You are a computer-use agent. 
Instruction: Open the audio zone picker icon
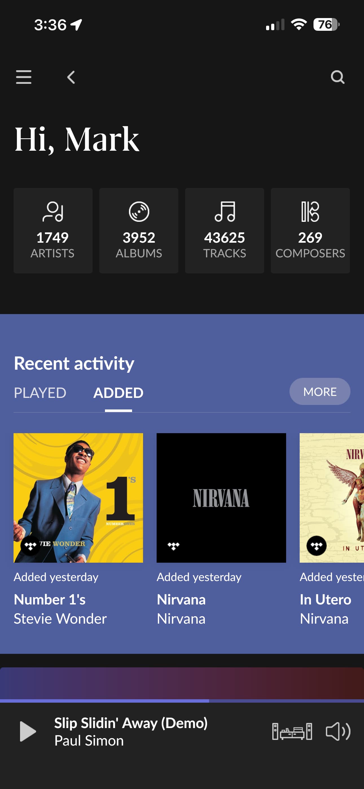pyautogui.click(x=292, y=731)
